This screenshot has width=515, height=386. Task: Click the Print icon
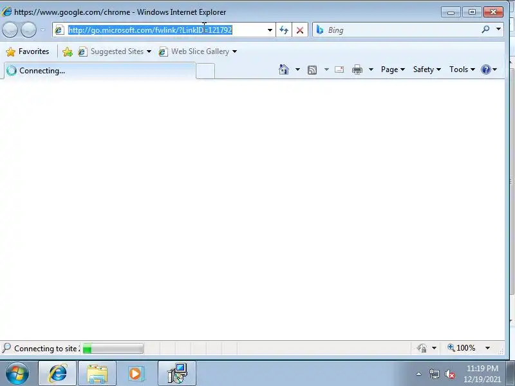pos(357,69)
